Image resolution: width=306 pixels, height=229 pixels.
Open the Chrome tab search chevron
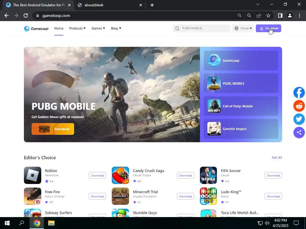pyautogui.click(x=258, y=4)
